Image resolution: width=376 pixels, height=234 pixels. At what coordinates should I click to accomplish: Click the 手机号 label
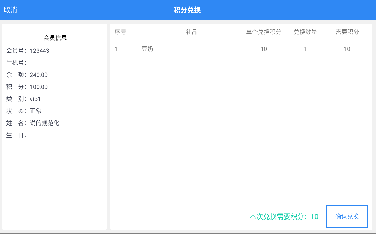[17, 62]
